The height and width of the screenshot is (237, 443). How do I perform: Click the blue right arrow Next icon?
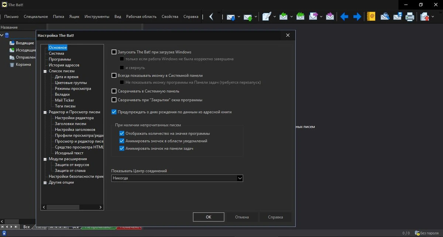click(x=357, y=17)
